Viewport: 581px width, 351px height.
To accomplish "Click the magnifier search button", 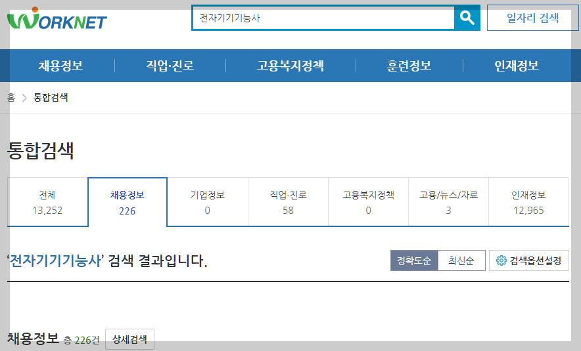I will click(467, 18).
